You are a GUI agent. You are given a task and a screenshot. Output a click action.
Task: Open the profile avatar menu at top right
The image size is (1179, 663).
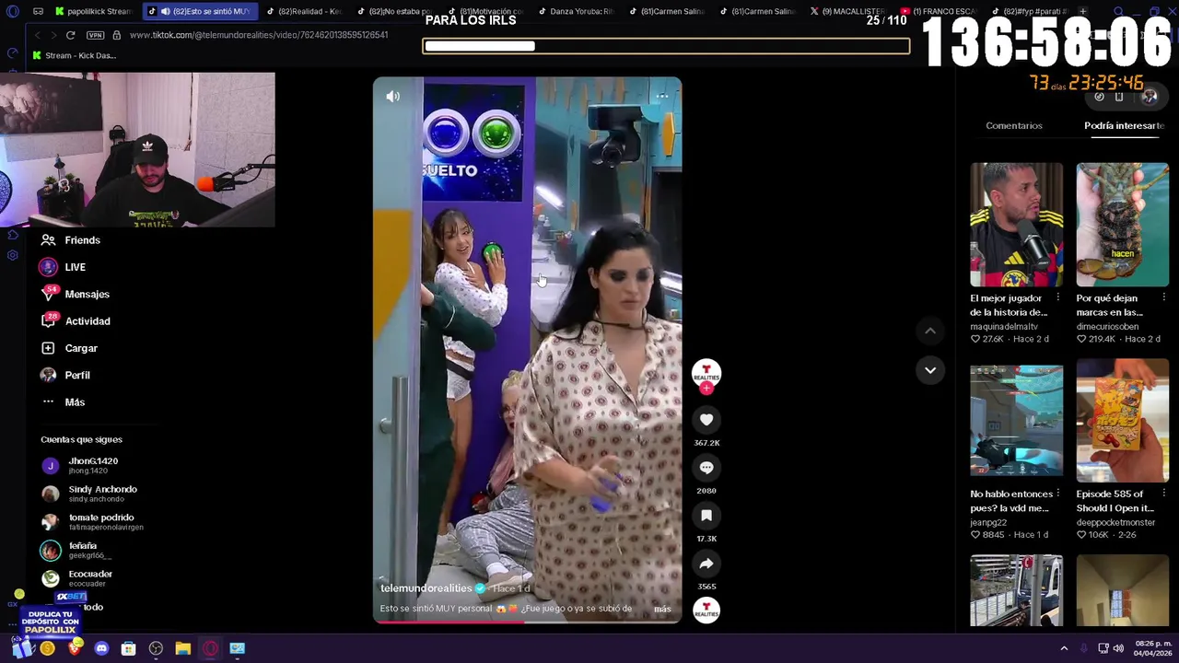pos(1150,97)
